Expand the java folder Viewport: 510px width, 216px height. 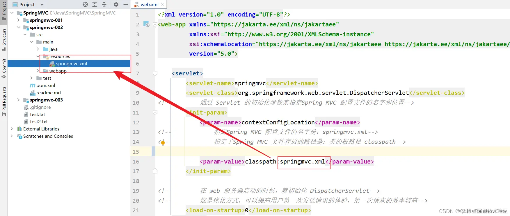(x=38, y=49)
